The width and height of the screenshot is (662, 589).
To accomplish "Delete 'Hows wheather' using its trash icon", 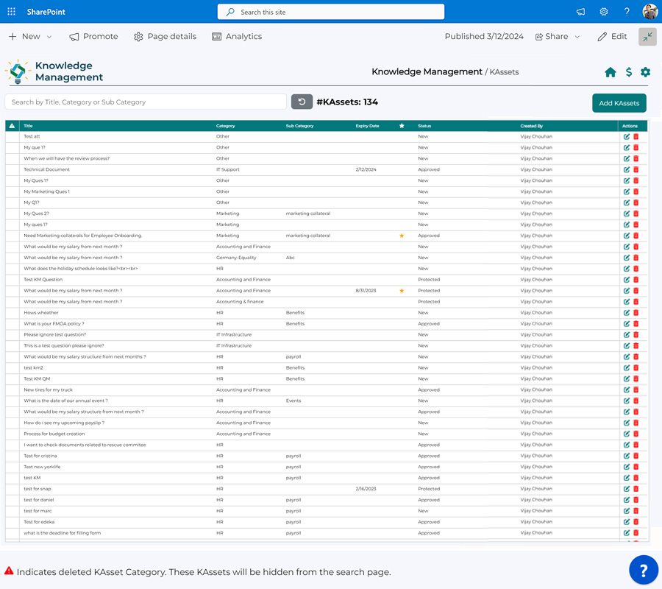I will [x=636, y=312].
